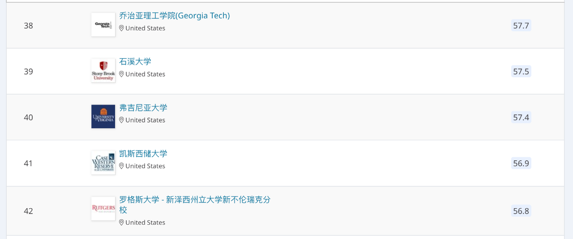Click location pin icon under 弗吉尼亚大学
573x239 pixels.
click(121, 120)
